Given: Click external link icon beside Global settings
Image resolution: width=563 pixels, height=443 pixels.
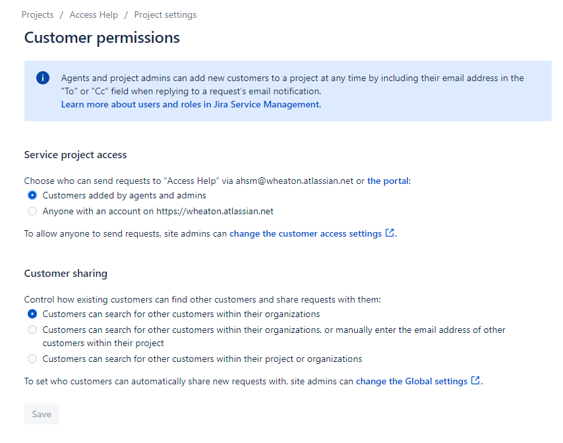Looking at the screenshot, I should click(475, 380).
